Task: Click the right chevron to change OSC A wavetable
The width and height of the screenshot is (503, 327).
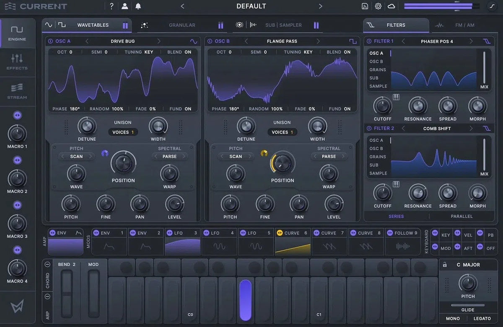Action: coord(158,41)
